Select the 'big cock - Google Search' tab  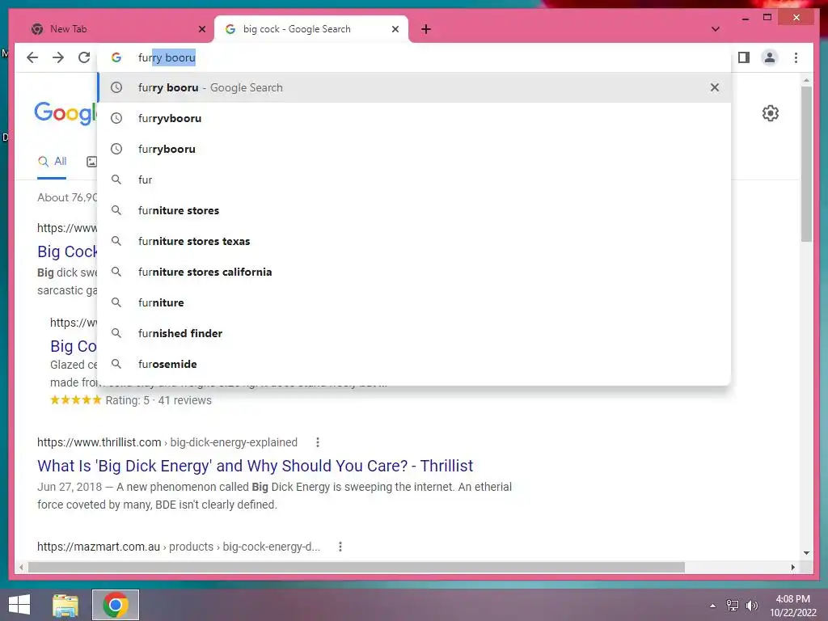[x=311, y=29]
